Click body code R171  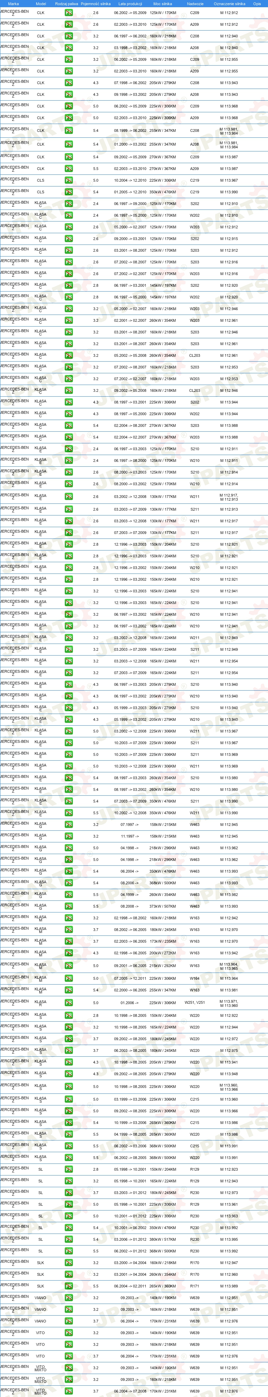pos(195,1286)
